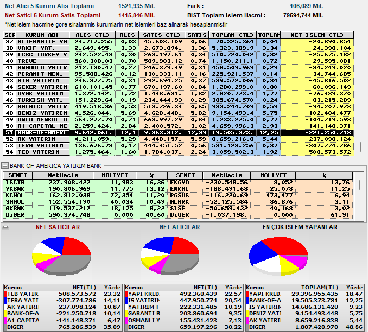Click Net Alici 5 Kurum Alis Toplami label
Image resolution: width=368 pixels, height=332 pixels.
tap(49, 6)
